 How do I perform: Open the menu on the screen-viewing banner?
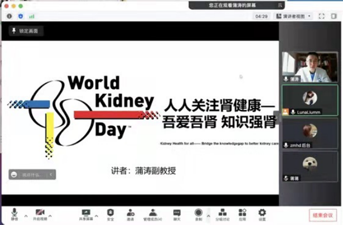point(280,5)
